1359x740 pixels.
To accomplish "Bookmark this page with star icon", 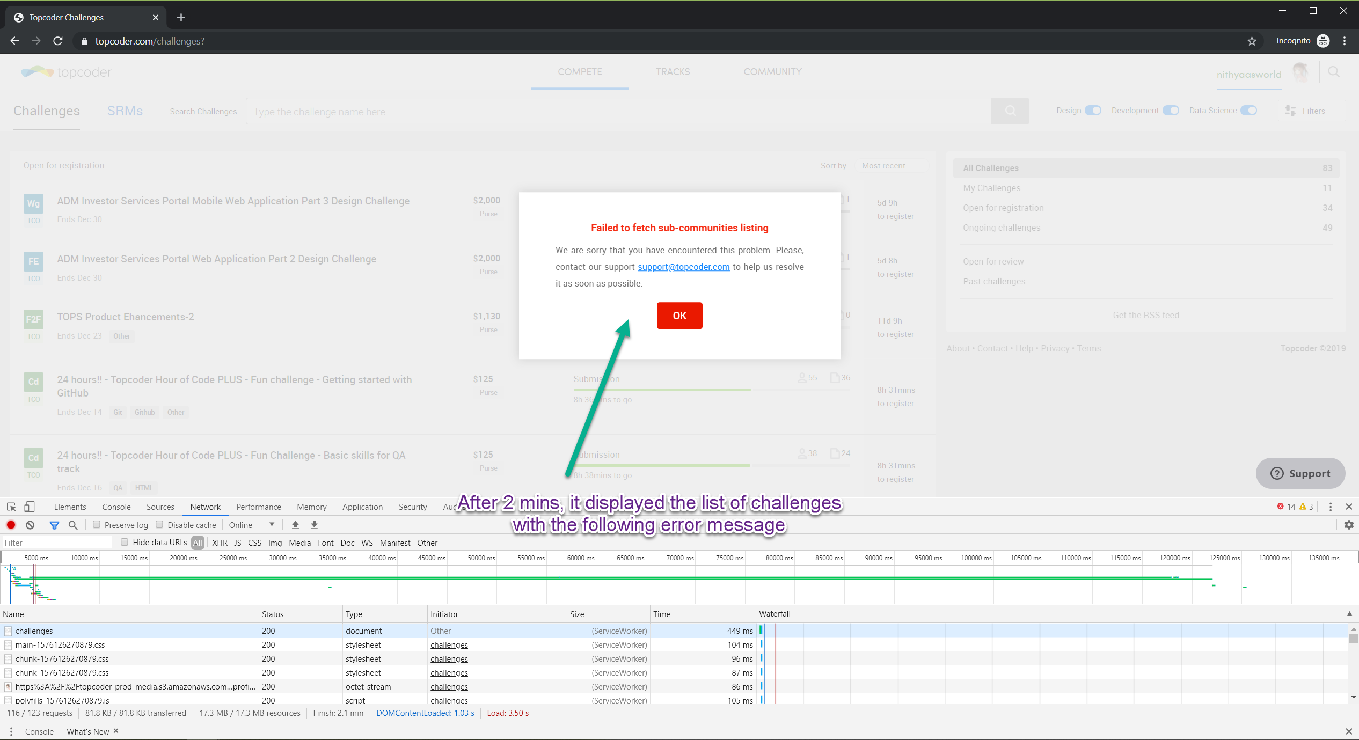I will [1252, 41].
